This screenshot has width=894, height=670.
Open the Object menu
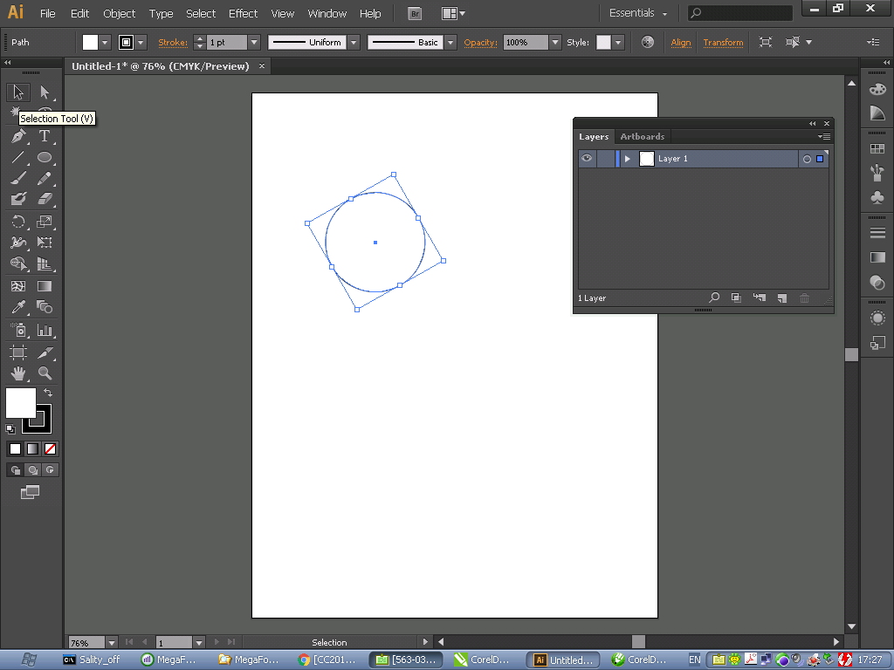point(119,14)
